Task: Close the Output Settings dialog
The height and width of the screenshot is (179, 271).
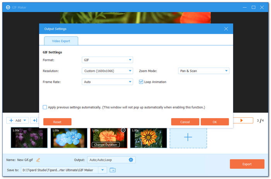Action: click(226, 29)
